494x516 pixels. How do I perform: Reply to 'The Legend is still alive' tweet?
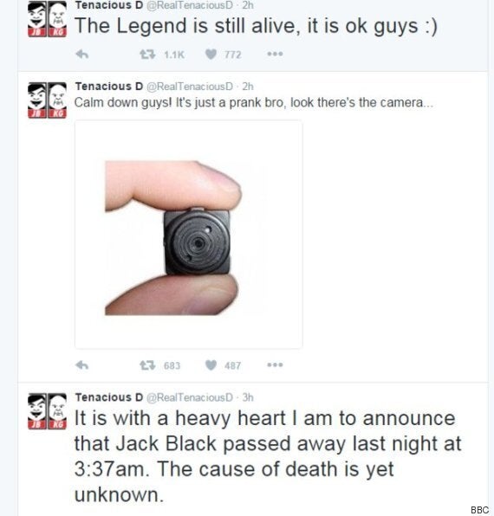(x=82, y=54)
